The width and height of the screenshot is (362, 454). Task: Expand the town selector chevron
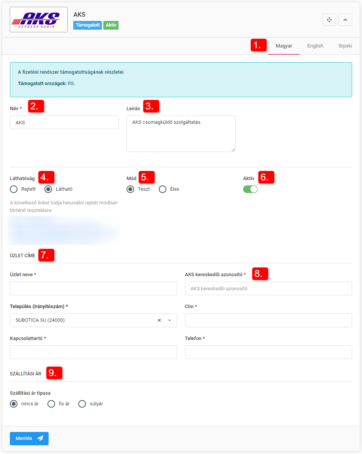pos(169,320)
